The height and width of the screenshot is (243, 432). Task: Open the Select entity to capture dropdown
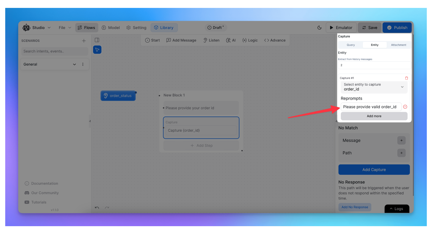(x=374, y=87)
